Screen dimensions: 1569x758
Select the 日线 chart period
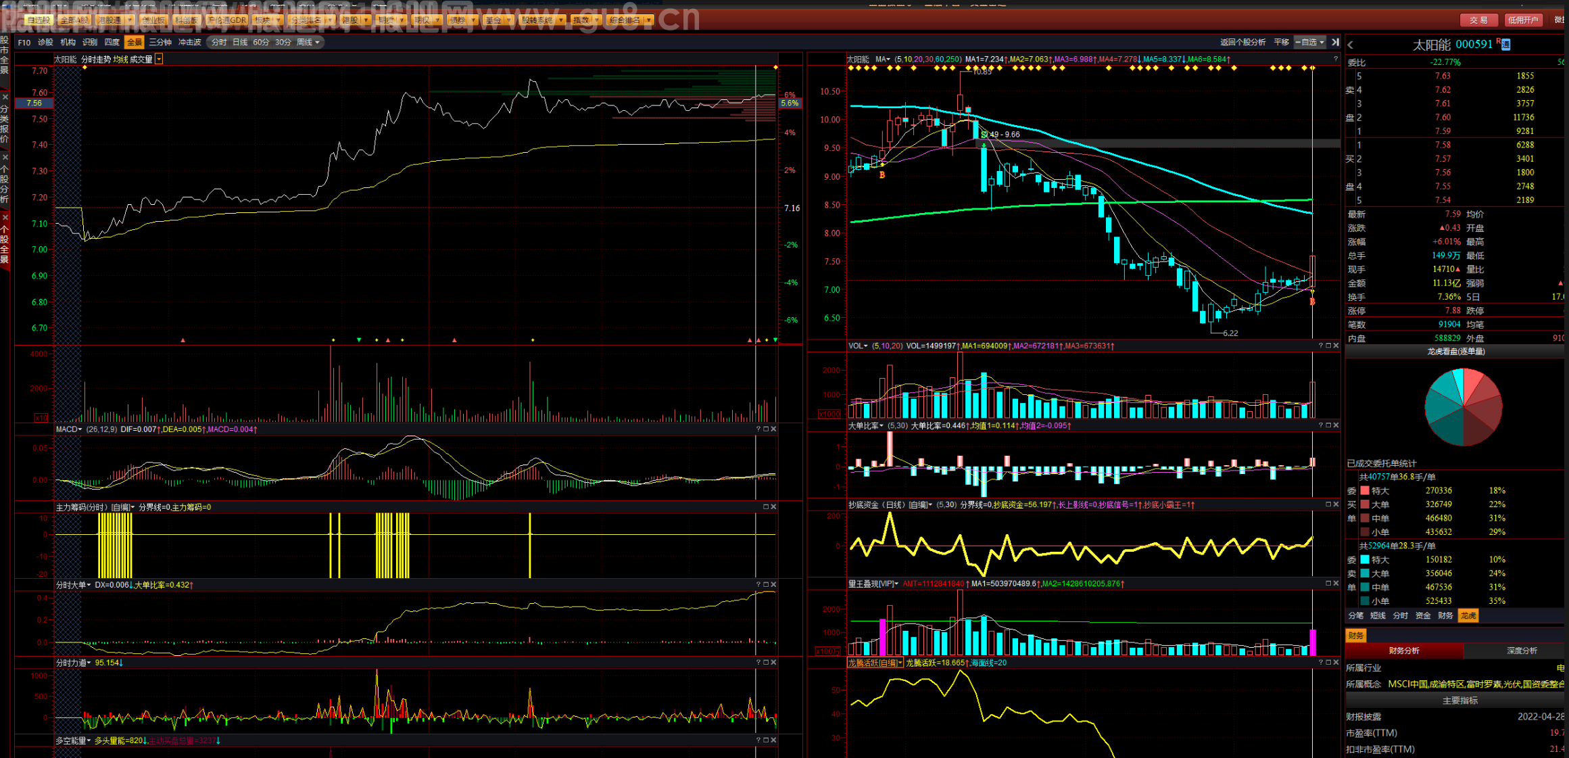240,43
